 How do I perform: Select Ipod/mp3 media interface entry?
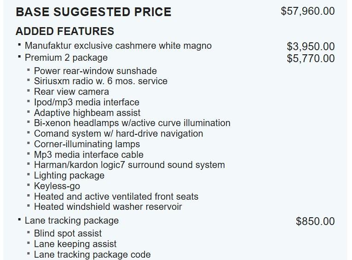point(87,102)
